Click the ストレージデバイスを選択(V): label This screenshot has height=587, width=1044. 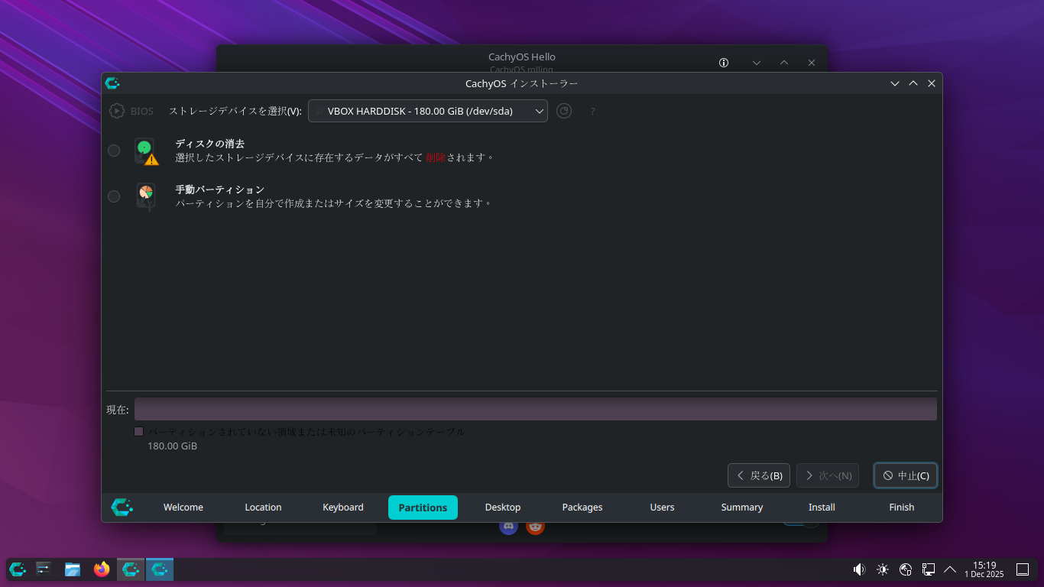coord(235,111)
